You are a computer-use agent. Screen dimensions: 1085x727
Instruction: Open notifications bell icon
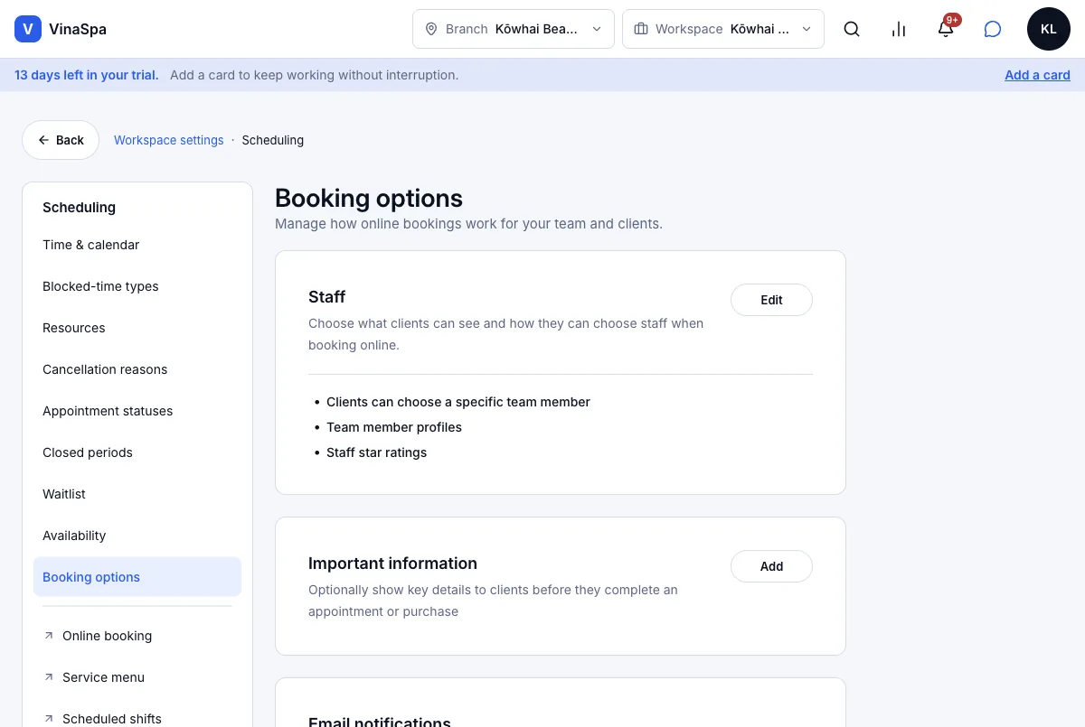coord(946,29)
